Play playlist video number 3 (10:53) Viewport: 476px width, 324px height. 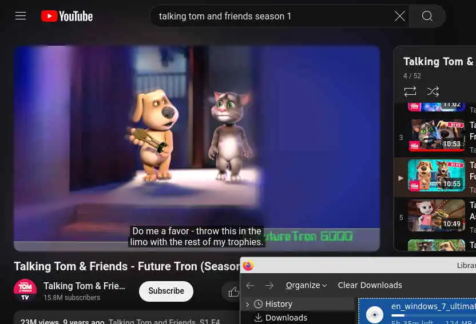tap(436, 135)
